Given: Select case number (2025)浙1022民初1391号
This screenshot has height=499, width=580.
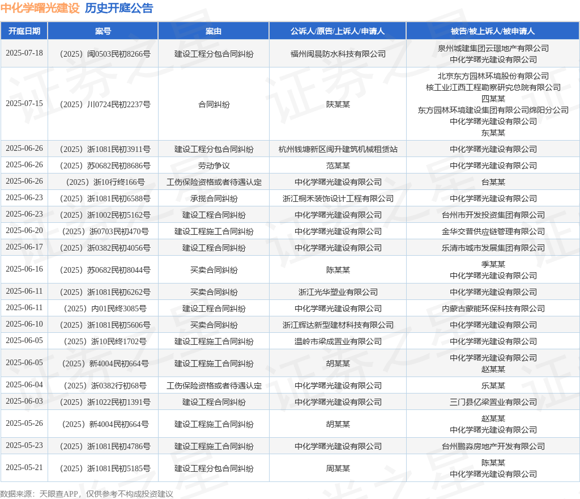Looking at the screenshot, I should 105,402.
